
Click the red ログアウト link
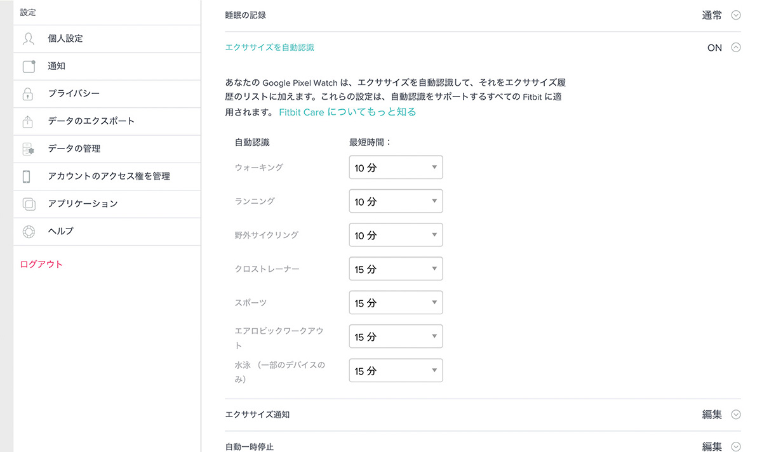tap(41, 264)
